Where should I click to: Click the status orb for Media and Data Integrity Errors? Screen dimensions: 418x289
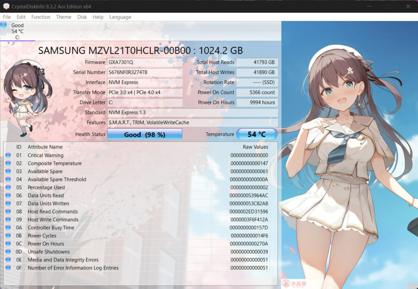tap(8, 260)
